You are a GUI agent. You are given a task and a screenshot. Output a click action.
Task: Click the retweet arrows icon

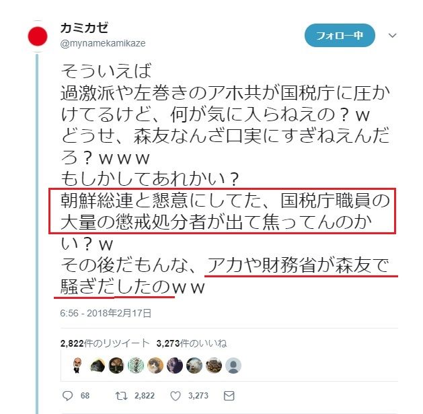pos(121,396)
